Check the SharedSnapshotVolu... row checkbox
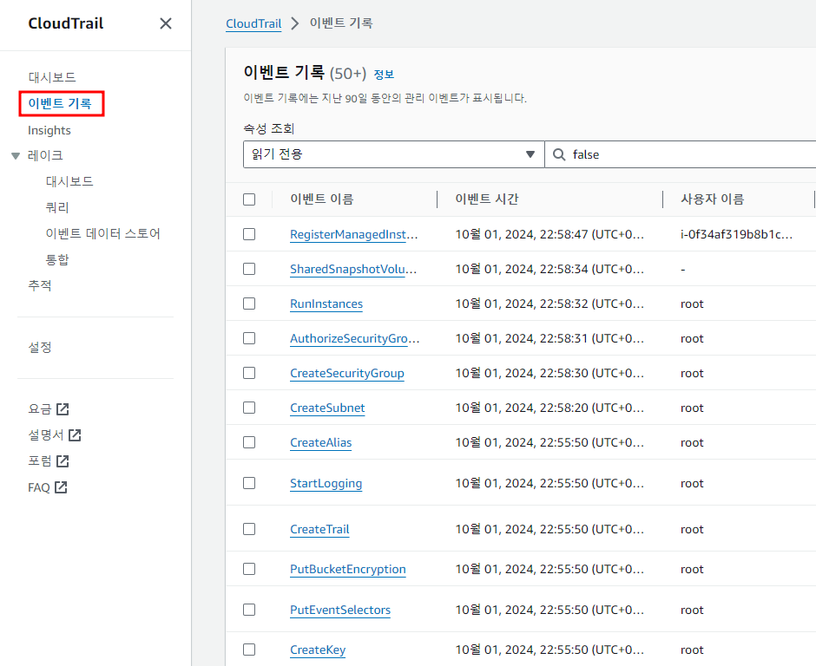 (249, 269)
